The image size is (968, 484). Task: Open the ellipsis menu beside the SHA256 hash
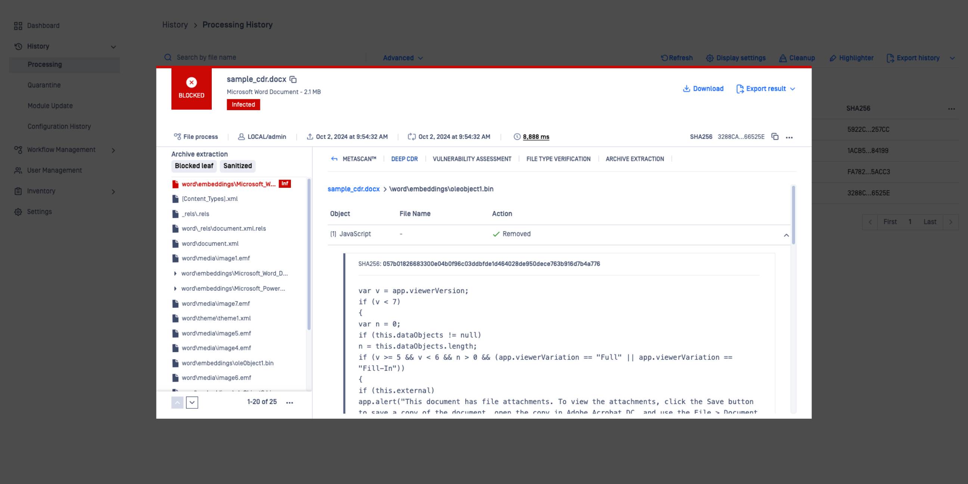(x=789, y=137)
